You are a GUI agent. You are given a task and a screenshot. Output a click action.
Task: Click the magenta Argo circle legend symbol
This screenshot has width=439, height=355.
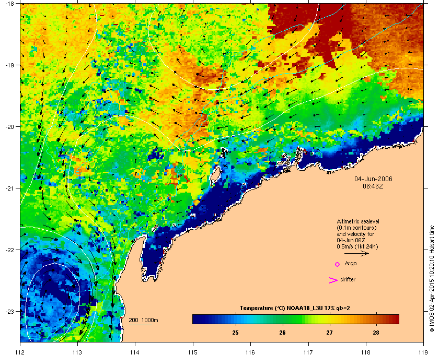(x=337, y=264)
